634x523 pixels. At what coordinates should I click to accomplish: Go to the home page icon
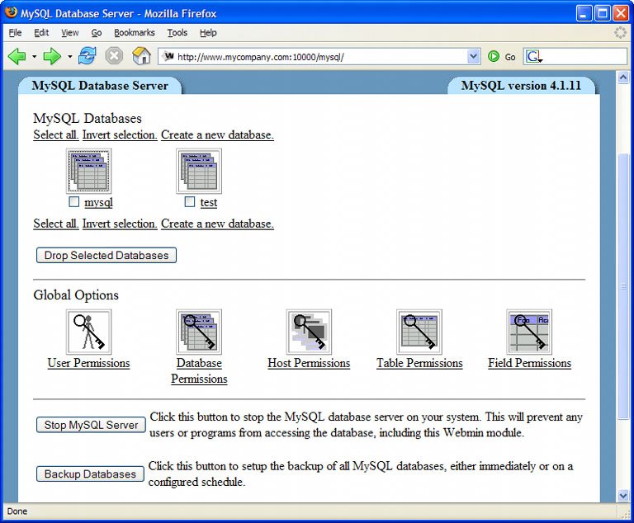pos(142,56)
